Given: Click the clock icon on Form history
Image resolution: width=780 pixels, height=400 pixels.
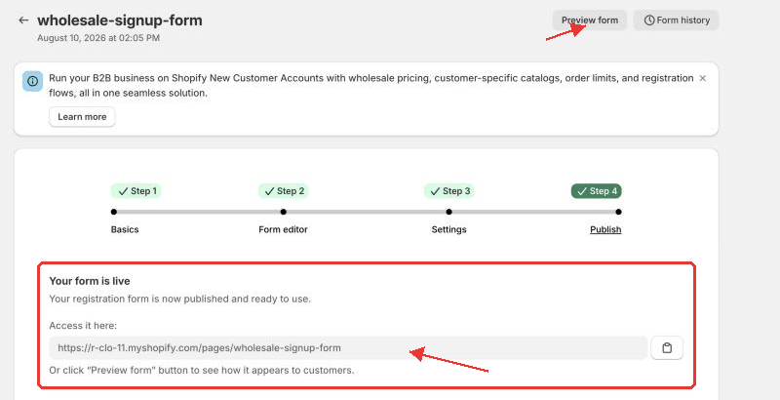Looking at the screenshot, I should click(x=649, y=20).
